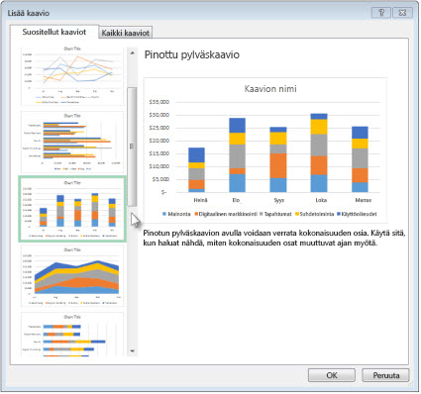Choose the clustered bar chart thumbnail
The width and height of the screenshot is (421, 394).
[x=72, y=143]
